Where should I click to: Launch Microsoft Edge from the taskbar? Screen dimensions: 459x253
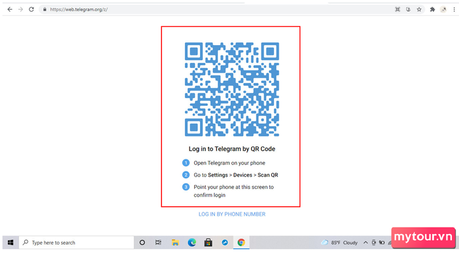click(191, 243)
